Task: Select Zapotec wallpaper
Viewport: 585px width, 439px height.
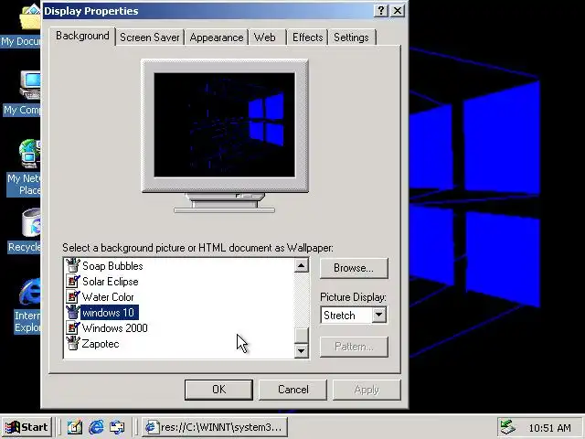Action: (101, 344)
